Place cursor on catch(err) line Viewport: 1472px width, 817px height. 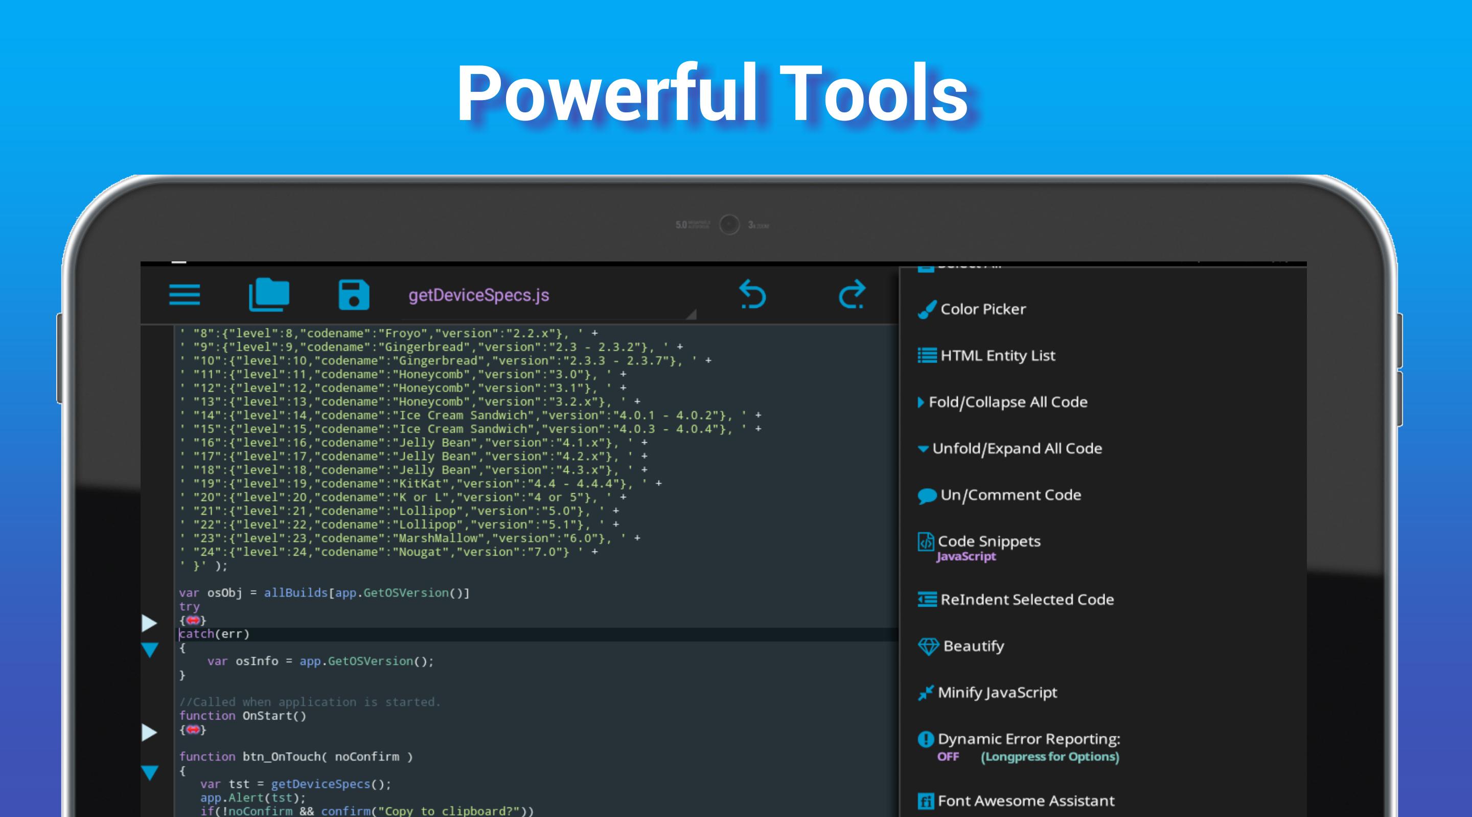(x=214, y=634)
